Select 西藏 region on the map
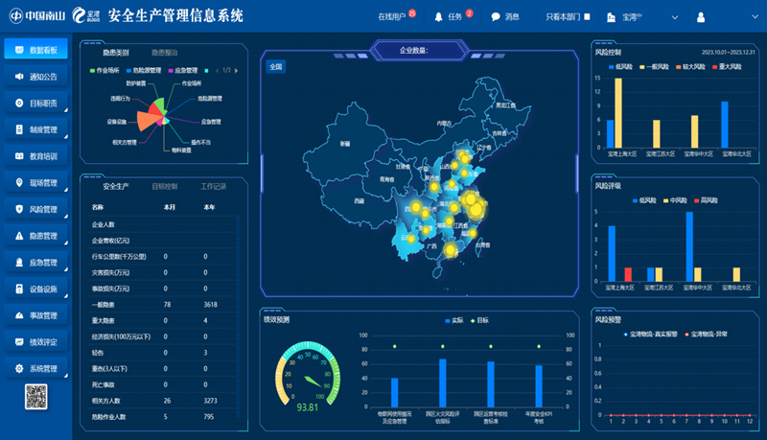The height and width of the screenshot is (440, 767). click(359, 201)
